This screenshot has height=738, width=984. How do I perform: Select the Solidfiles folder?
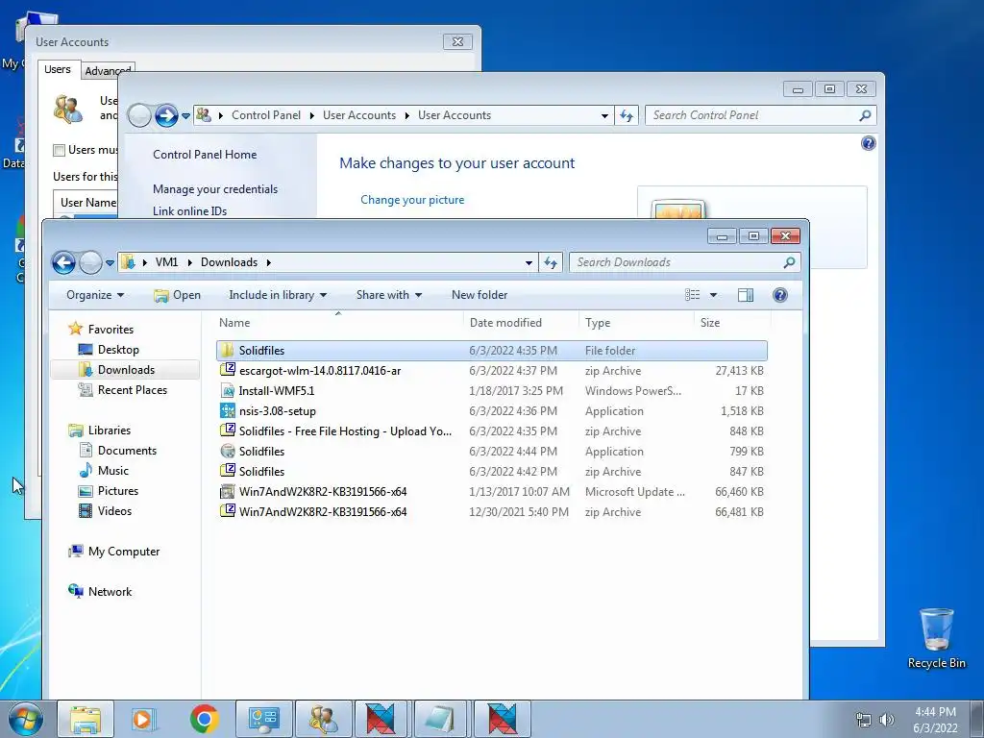pyautogui.click(x=491, y=350)
